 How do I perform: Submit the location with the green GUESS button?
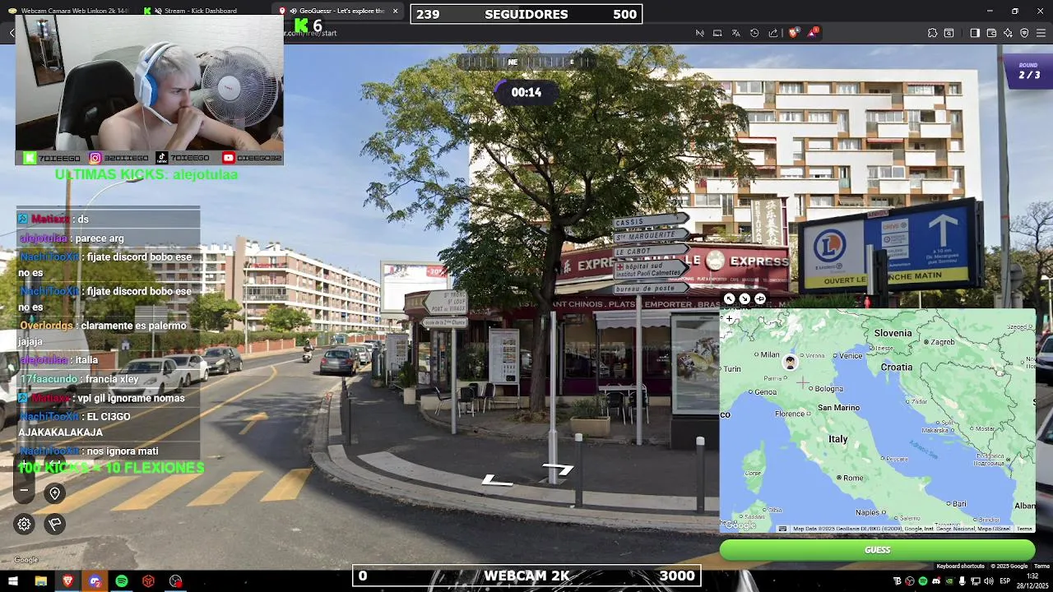point(877,550)
